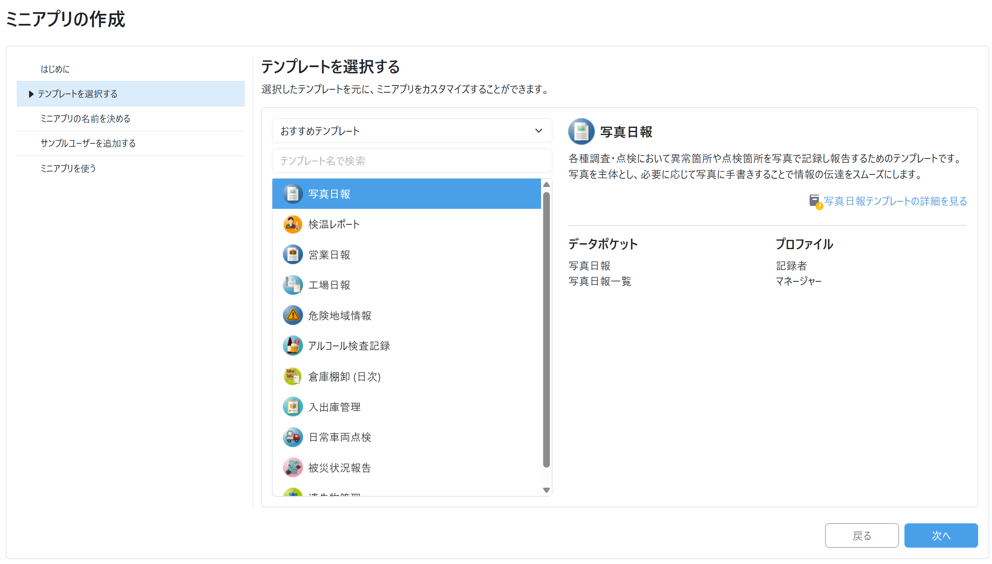Select サンプルユーザーを追加する step
This screenshot has width=992, height=564.
tap(88, 143)
